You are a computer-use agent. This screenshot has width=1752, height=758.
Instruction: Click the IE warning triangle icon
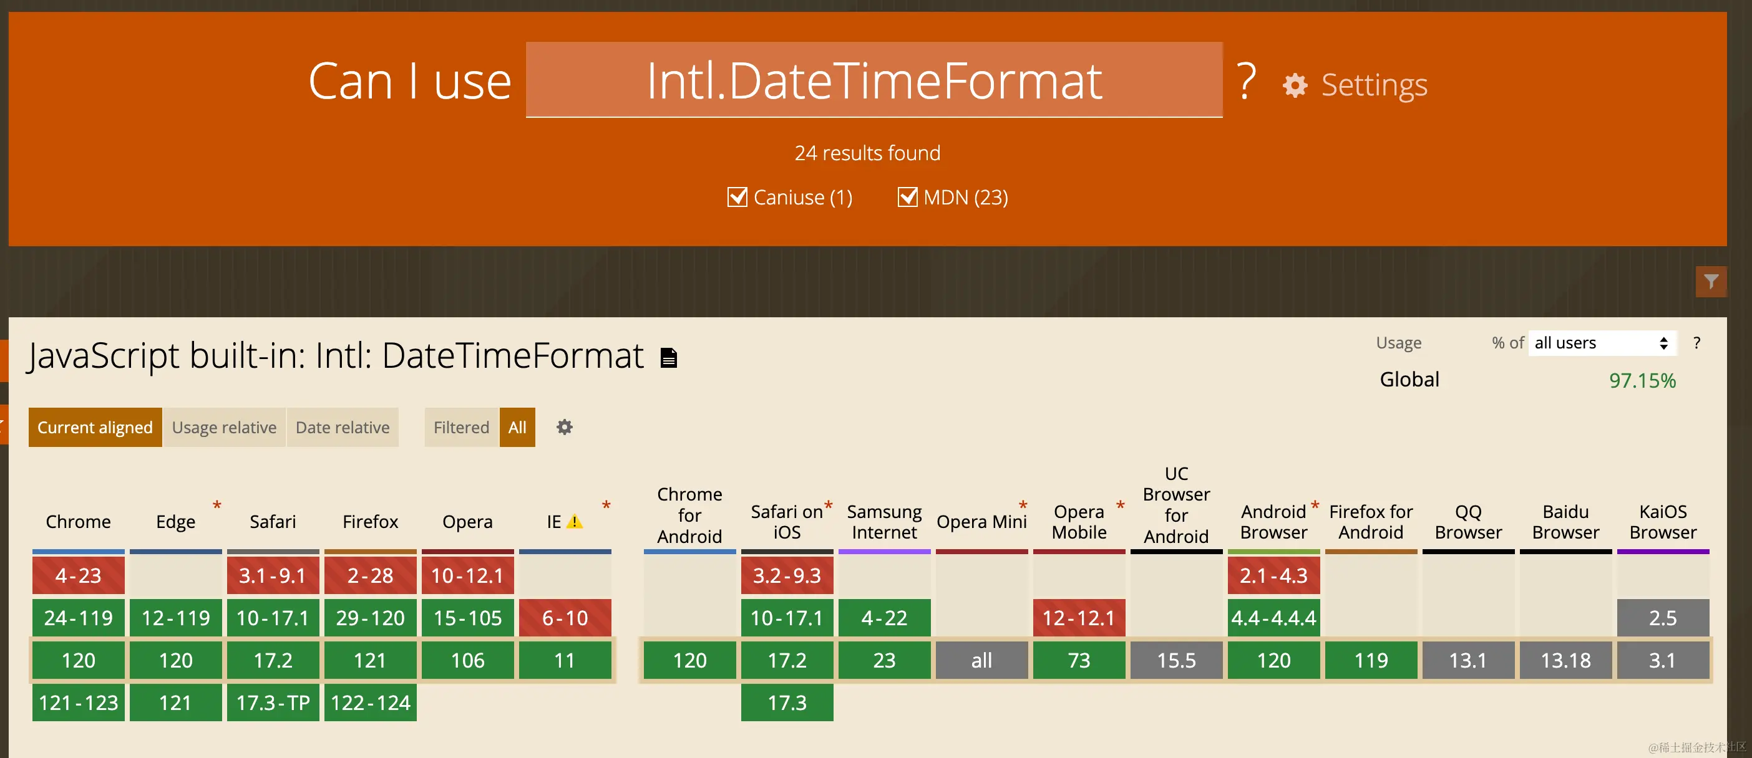(x=575, y=522)
